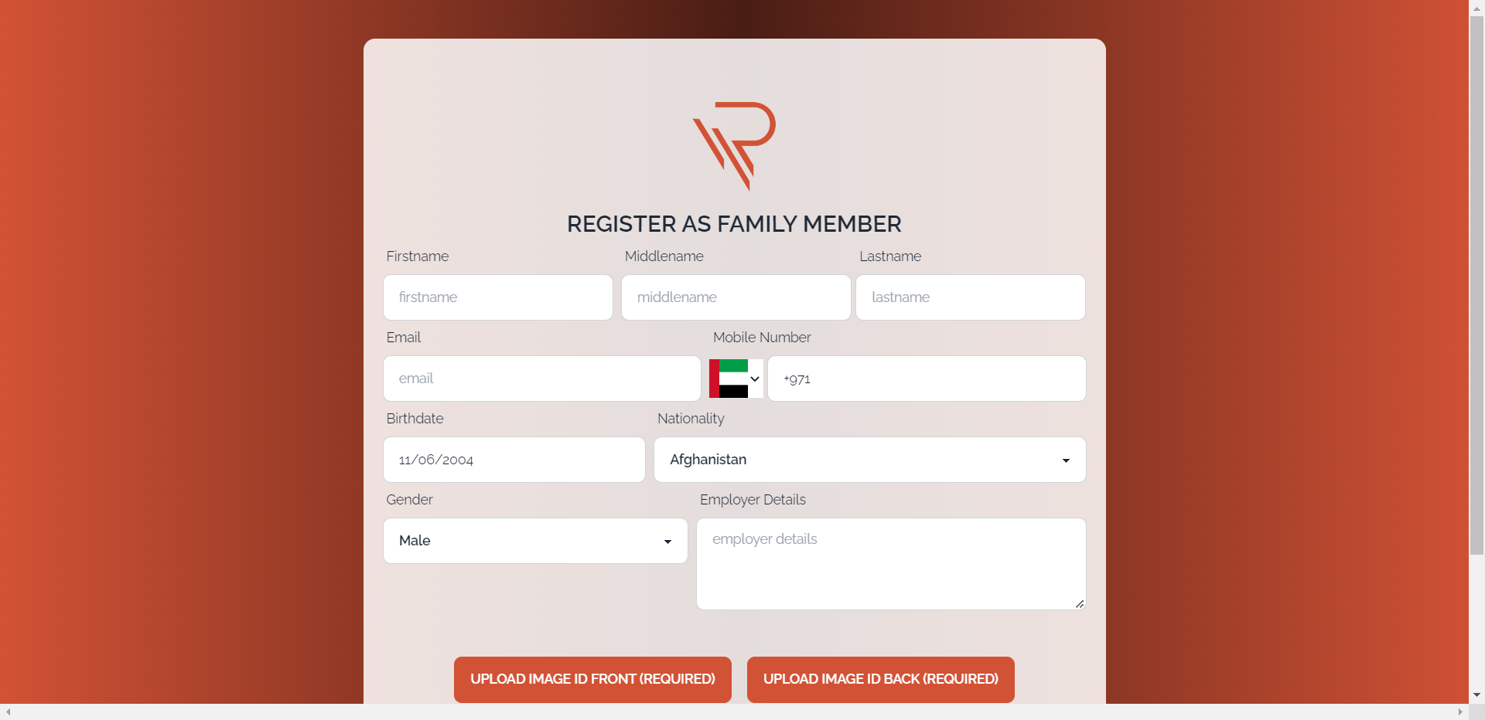Click the mobile number field with +971
This screenshot has width=1485, height=720.
[x=927, y=379]
